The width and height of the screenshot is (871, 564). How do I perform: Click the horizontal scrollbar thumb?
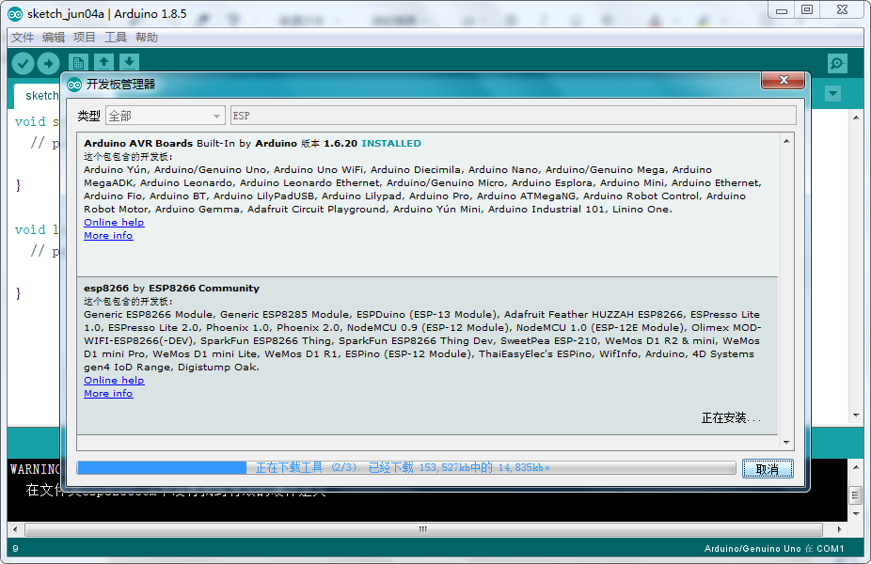tap(423, 529)
